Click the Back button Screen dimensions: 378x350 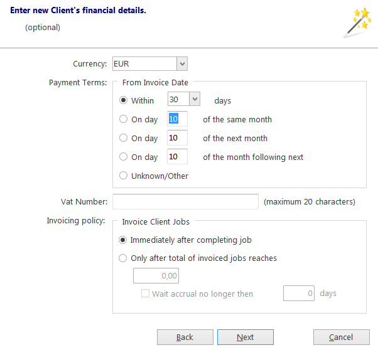pos(185,337)
